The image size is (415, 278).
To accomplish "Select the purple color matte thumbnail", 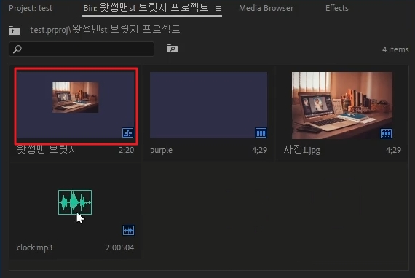I will point(208,105).
